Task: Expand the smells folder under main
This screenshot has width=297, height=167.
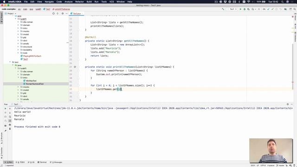Action: [x=18, y=44]
